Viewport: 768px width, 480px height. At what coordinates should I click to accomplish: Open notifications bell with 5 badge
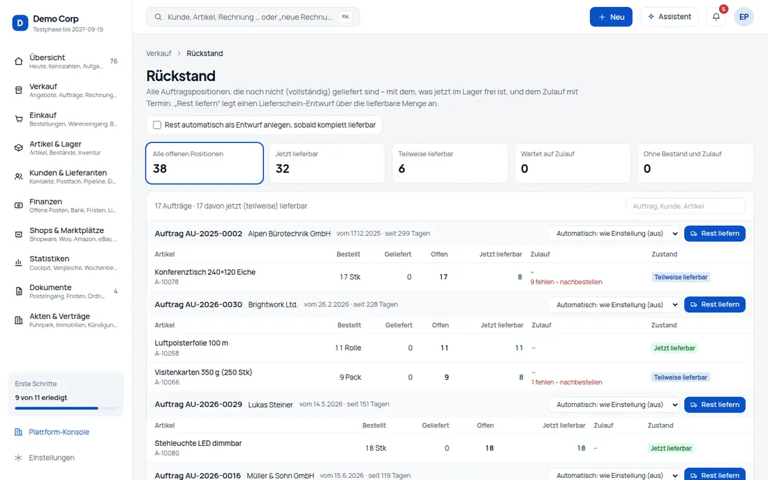[x=716, y=17]
